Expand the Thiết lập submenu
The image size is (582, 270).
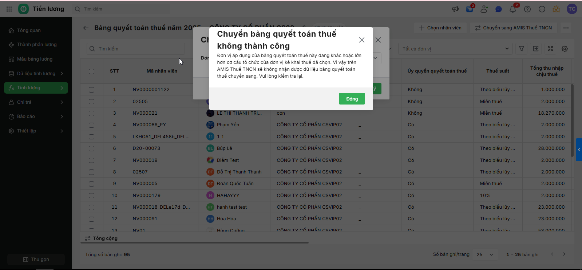tap(62, 131)
